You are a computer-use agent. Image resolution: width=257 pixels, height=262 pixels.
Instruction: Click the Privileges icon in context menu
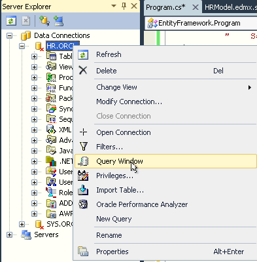[83, 176]
